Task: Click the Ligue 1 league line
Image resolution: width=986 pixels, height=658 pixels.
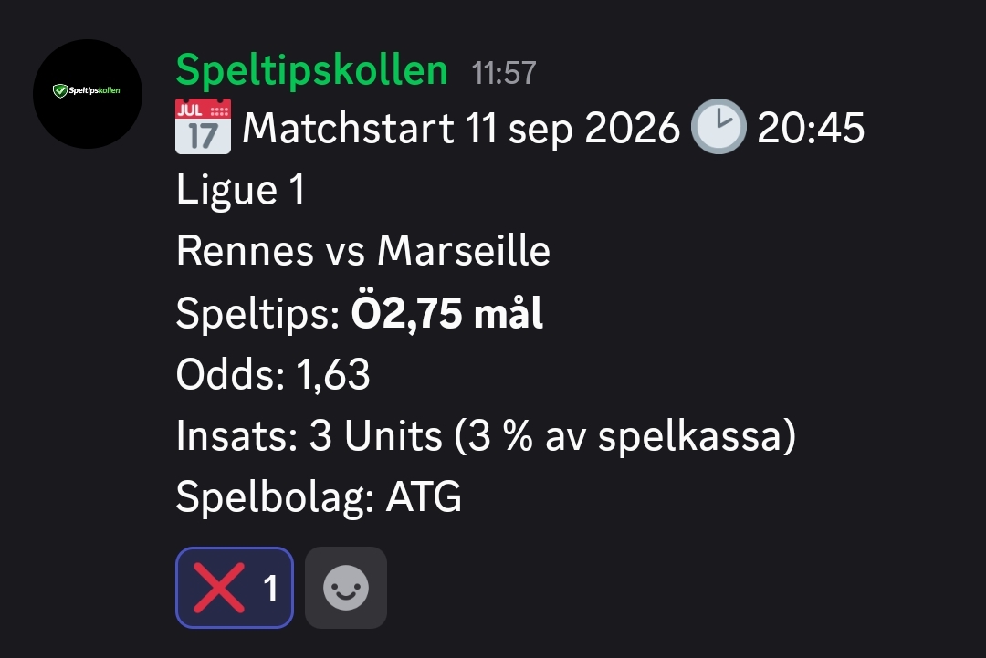Action: coord(241,189)
